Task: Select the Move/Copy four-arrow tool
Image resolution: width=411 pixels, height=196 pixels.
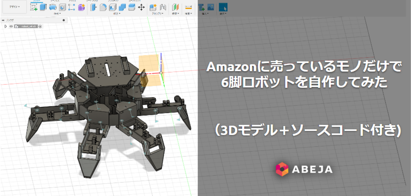Action: [x=141, y=7]
